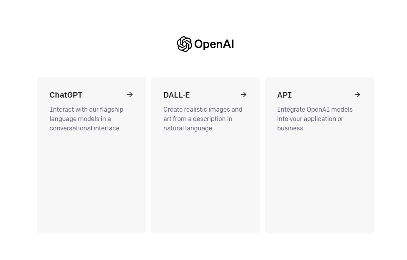
Task: Click the line "into your application or"
Action: tap(310, 119)
